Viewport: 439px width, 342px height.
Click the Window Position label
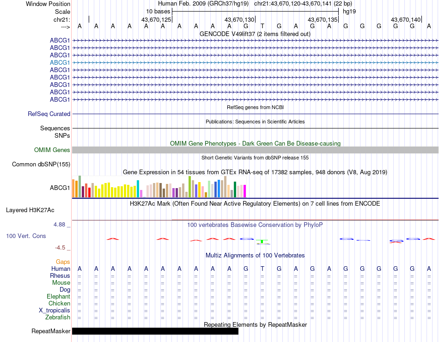(x=48, y=4)
